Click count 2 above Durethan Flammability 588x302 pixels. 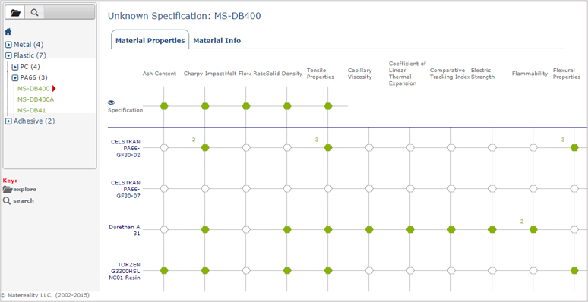click(522, 222)
